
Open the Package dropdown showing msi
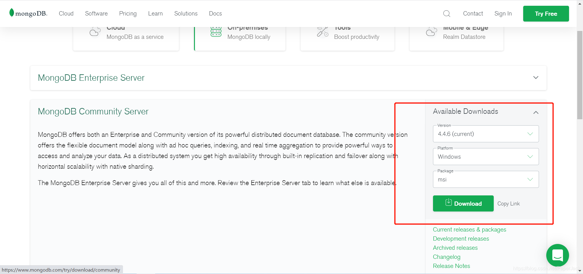pos(486,179)
